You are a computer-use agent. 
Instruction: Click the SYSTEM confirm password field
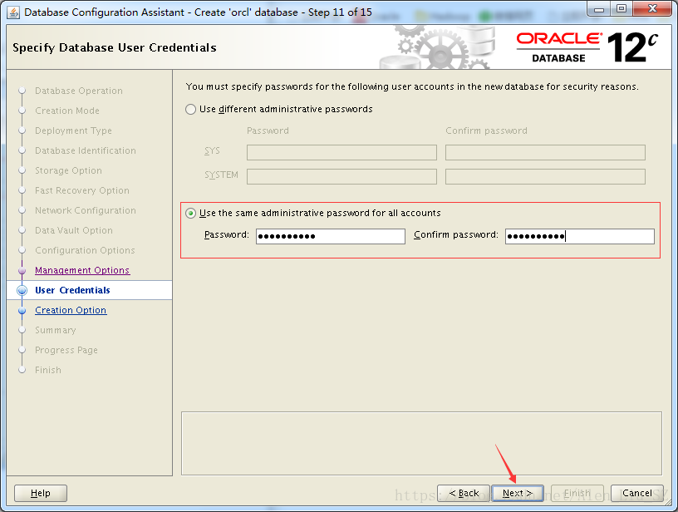point(545,176)
